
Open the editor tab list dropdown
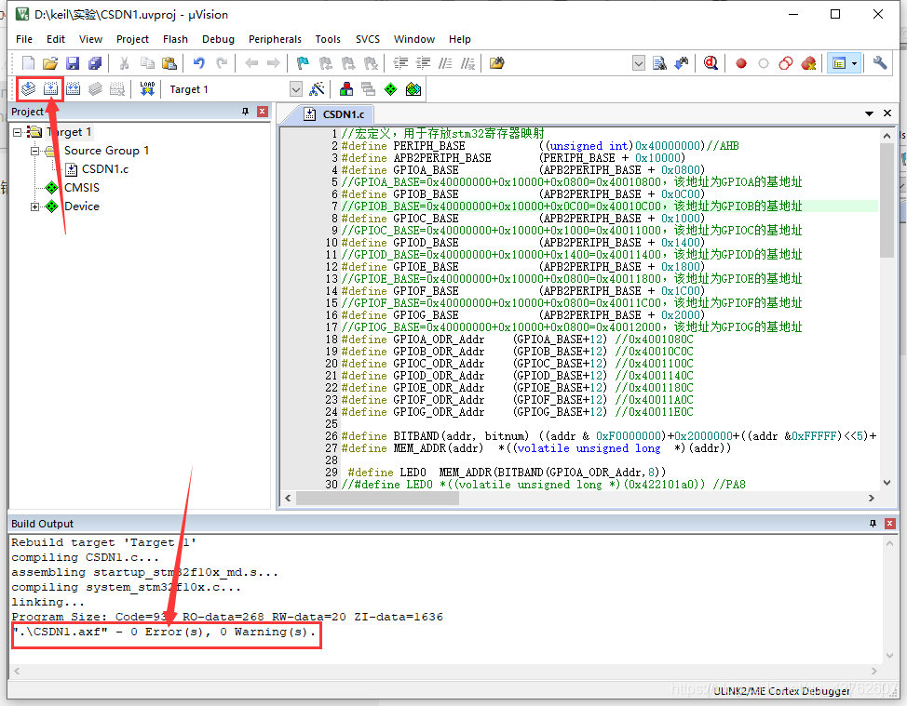pyautogui.click(x=869, y=113)
